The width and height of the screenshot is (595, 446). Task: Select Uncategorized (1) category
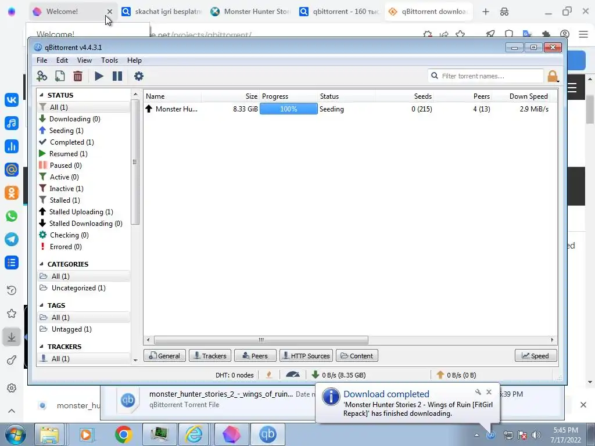[84, 288]
